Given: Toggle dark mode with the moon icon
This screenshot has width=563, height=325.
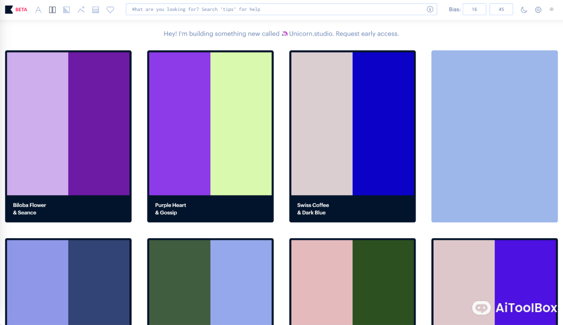Looking at the screenshot, I should pos(524,10).
